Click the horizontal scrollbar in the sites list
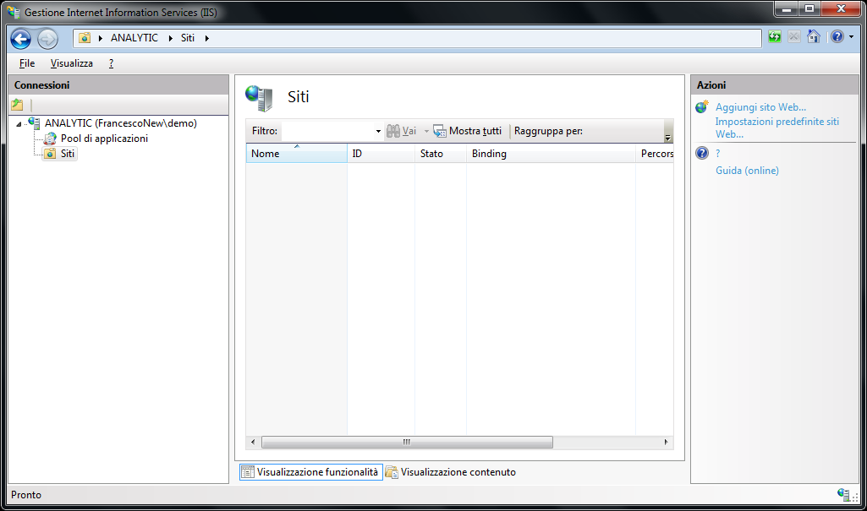867x511 pixels. click(x=406, y=442)
